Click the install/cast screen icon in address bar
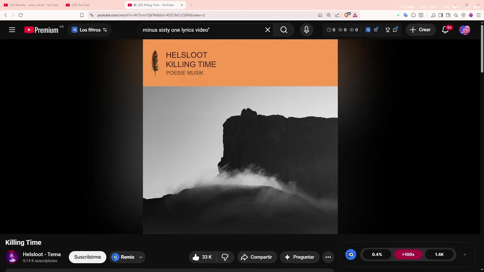Image resolution: width=484 pixels, height=272 pixels. click(x=320, y=15)
